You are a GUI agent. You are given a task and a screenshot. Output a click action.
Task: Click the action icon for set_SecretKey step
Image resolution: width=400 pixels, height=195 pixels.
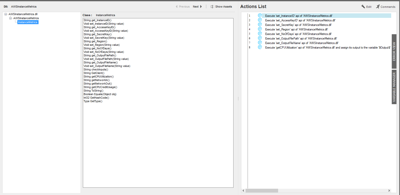pos(260,25)
